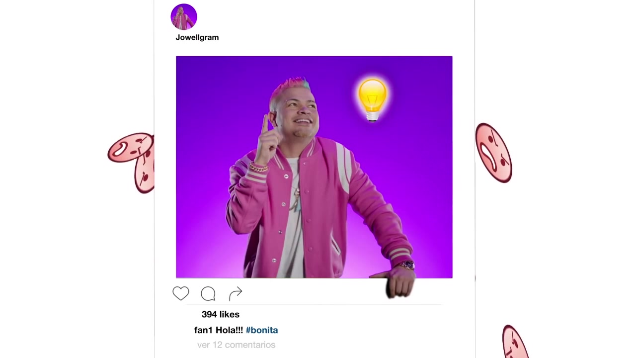The width and height of the screenshot is (636, 358).
Task: Open the #bonita hashtag
Action: (x=262, y=330)
